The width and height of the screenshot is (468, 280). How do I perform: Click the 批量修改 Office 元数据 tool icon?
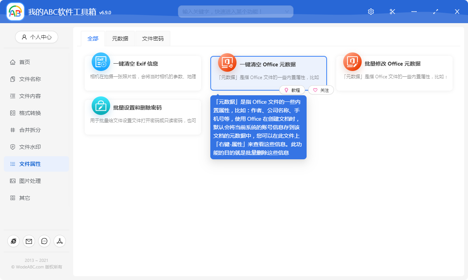pyautogui.click(x=352, y=62)
